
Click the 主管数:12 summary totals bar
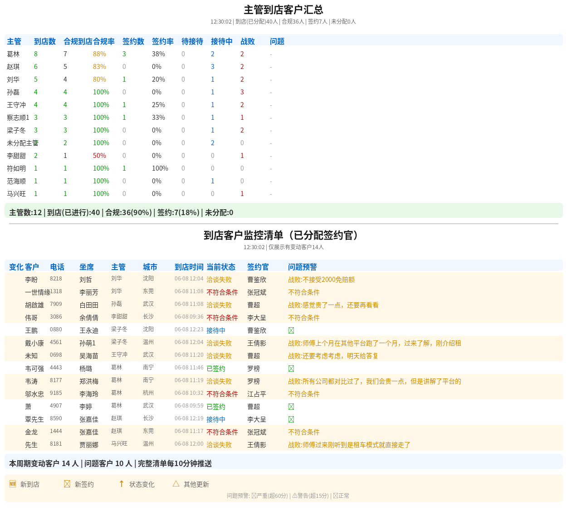[283, 211]
